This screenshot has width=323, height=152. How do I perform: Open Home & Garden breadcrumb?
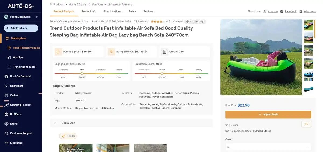[78, 5]
